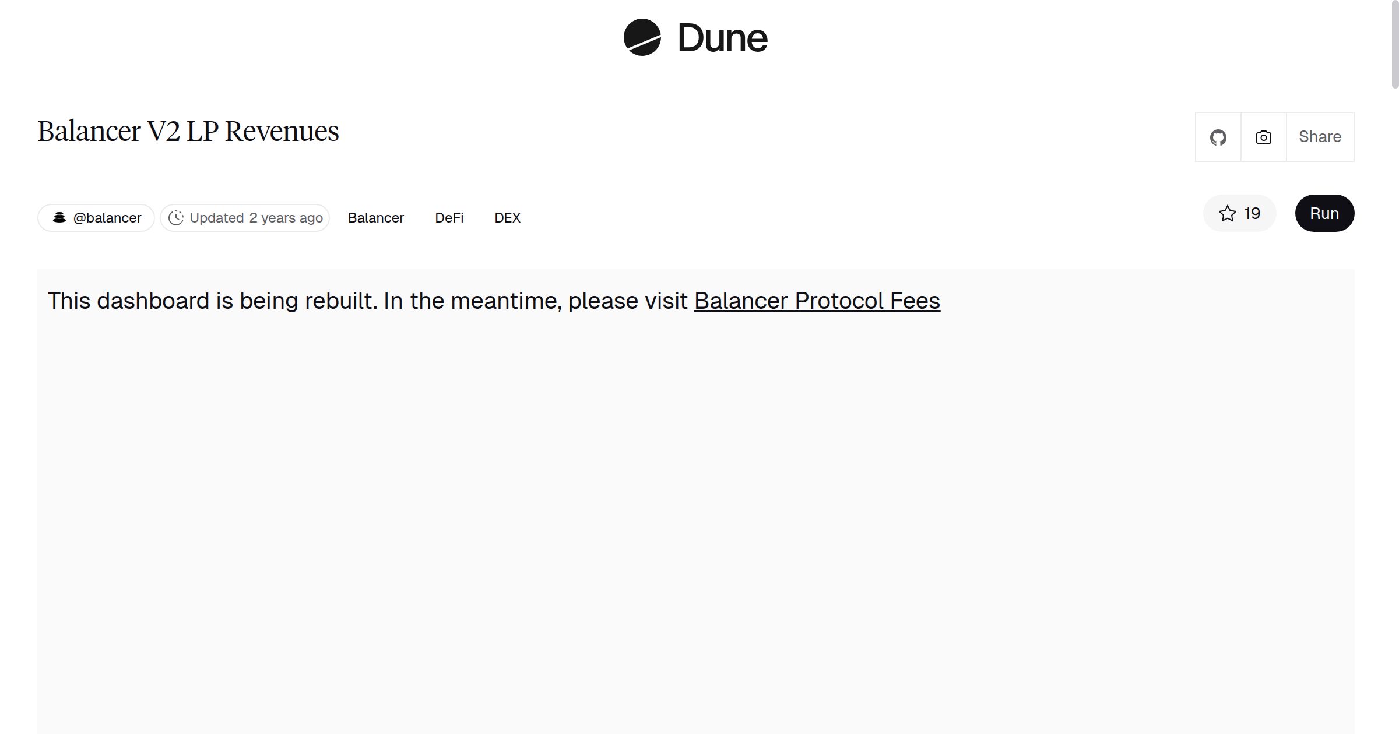Viewport: 1399px width, 734px height.
Task: Click the camera screenshot icon
Action: 1263,137
